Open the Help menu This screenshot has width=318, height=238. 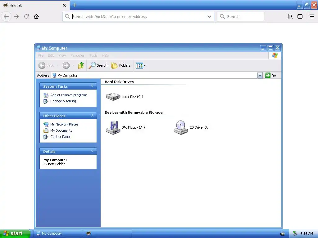[x=105, y=55]
